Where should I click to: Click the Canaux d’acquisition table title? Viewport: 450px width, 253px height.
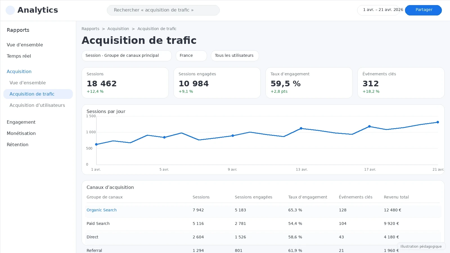(x=110, y=187)
